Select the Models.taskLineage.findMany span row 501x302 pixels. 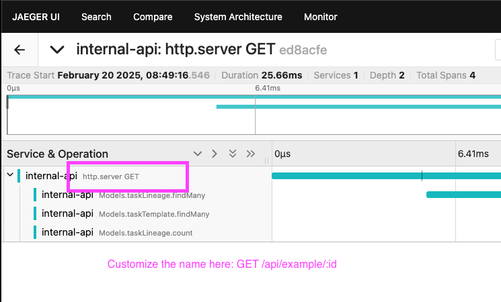click(x=151, y=195)
